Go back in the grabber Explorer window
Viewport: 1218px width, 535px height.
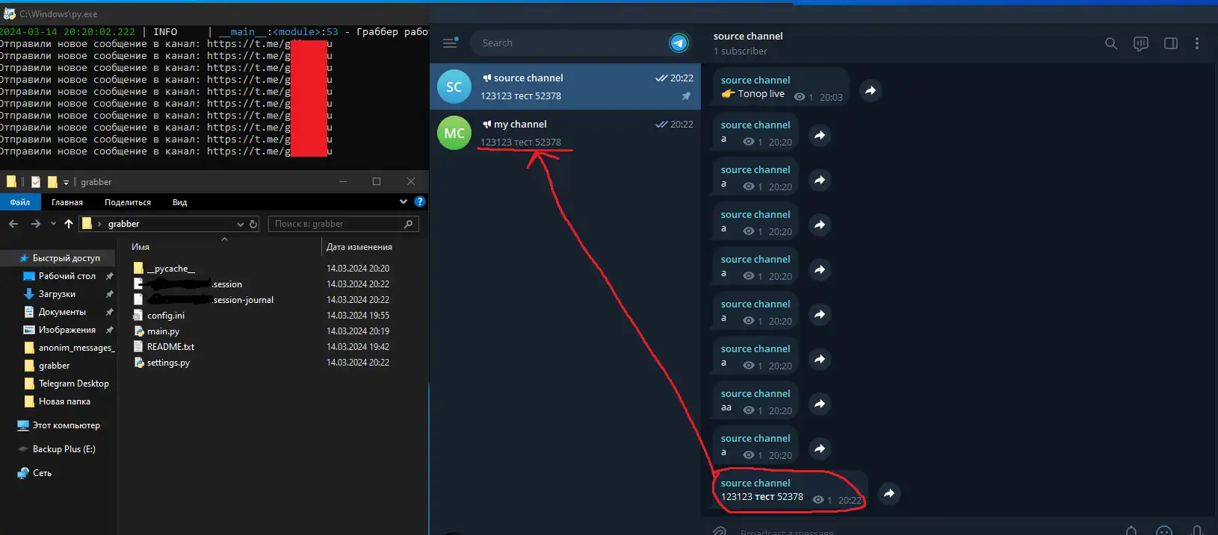point(13,224)
